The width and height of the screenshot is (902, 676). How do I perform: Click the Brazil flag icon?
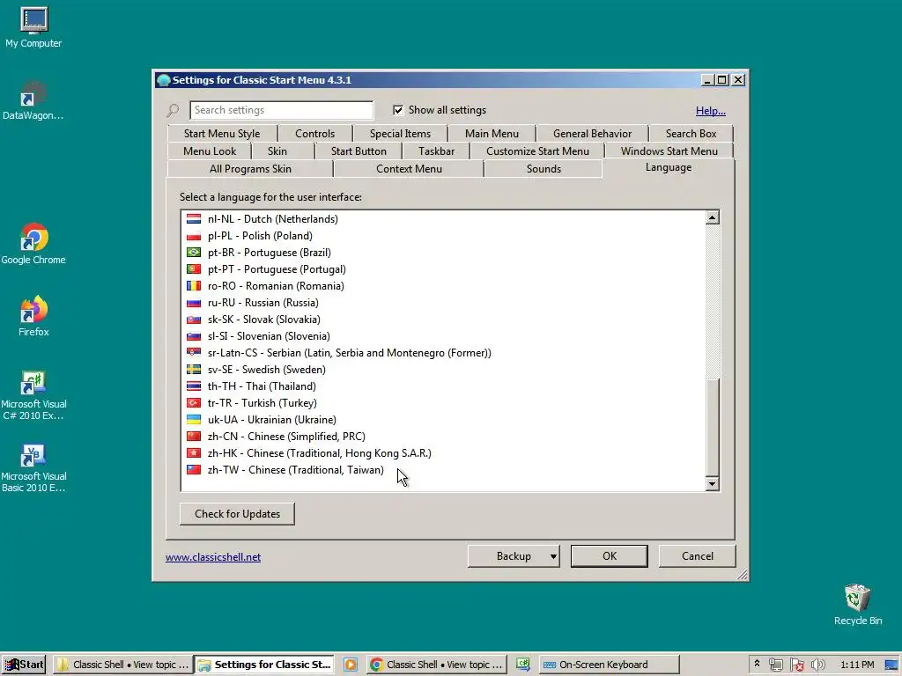click(x=194, y=253)
